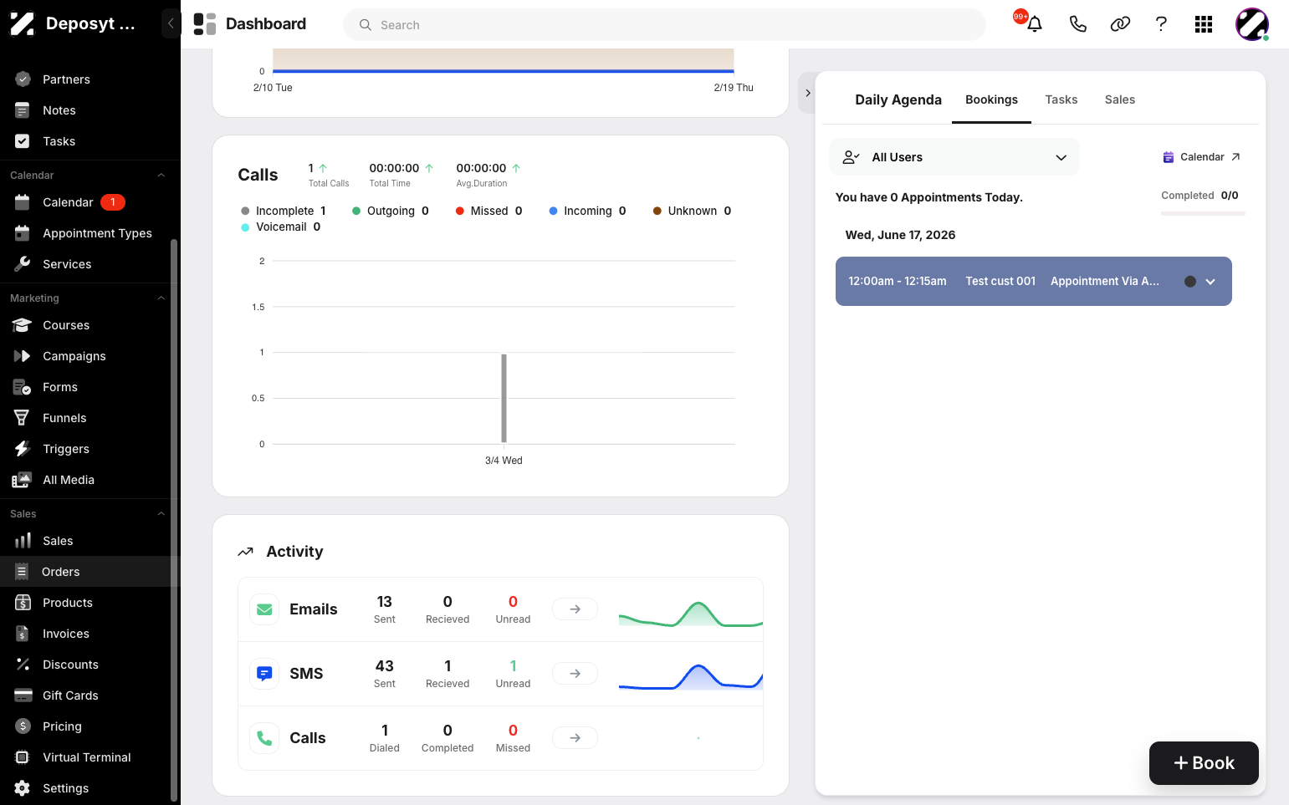Open the Calendar external link
This screenshot has width=1289, height=805.
[1202, 157]
